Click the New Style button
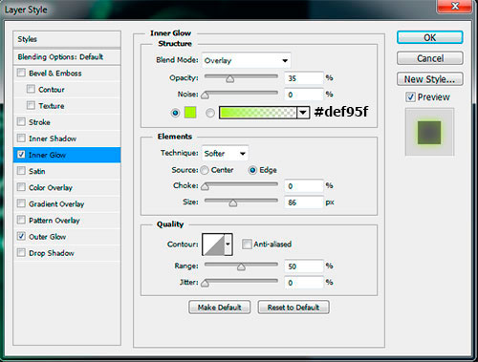478x362 pixels. [x=429, y=79]
